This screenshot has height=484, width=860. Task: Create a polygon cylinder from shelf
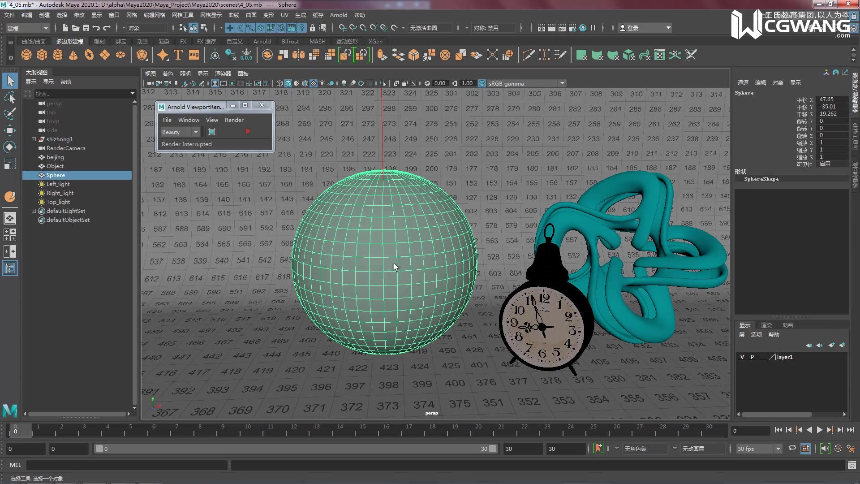[58, 55]
